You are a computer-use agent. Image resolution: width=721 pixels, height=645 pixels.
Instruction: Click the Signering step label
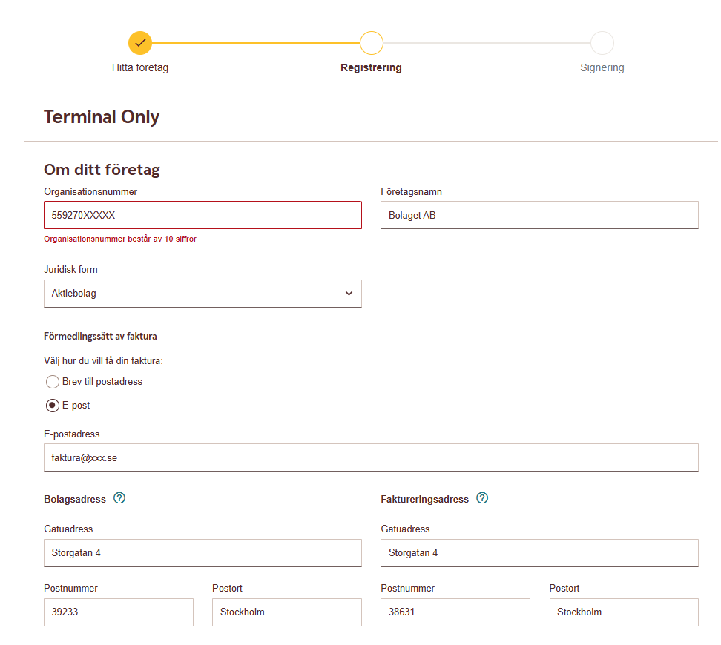[602, 67]
